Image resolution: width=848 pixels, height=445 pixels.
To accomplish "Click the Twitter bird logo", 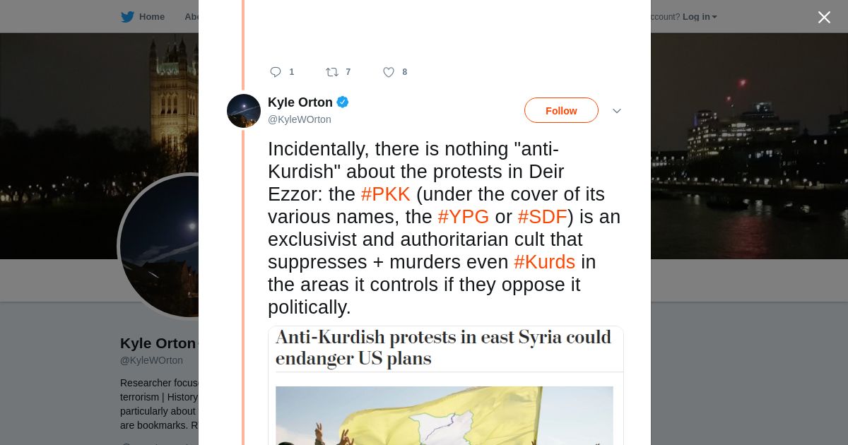I will tap(127, 17).
